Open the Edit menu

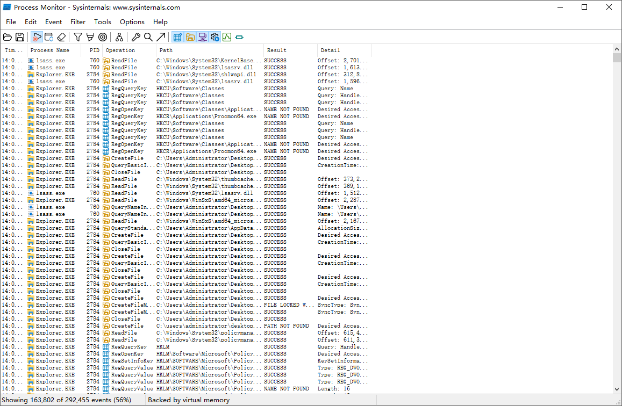coord(31,22)
